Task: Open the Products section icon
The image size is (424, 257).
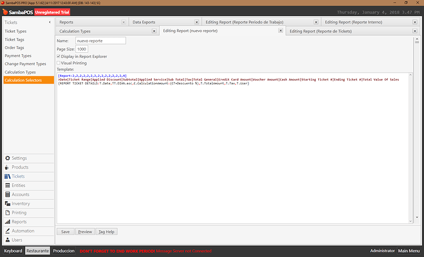Action: pos(7,167)
